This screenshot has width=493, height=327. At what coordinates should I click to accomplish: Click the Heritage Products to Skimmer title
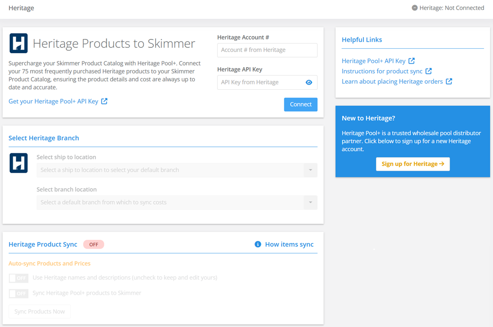[x=114, y=43]
